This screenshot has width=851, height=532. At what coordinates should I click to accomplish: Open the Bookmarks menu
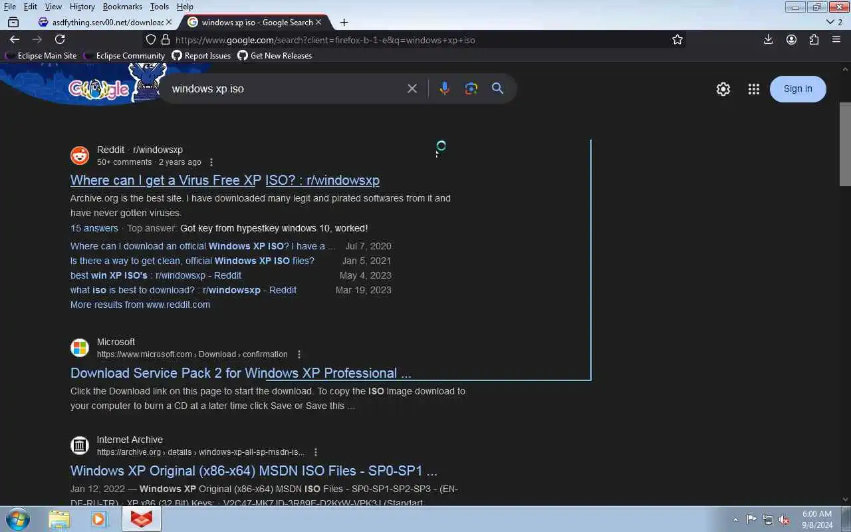(x=122, y=7)
